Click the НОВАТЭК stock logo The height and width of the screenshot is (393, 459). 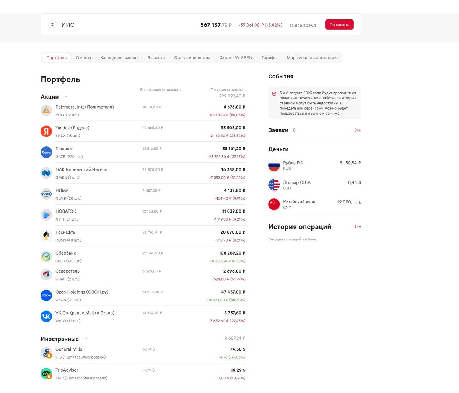point(46,215)
